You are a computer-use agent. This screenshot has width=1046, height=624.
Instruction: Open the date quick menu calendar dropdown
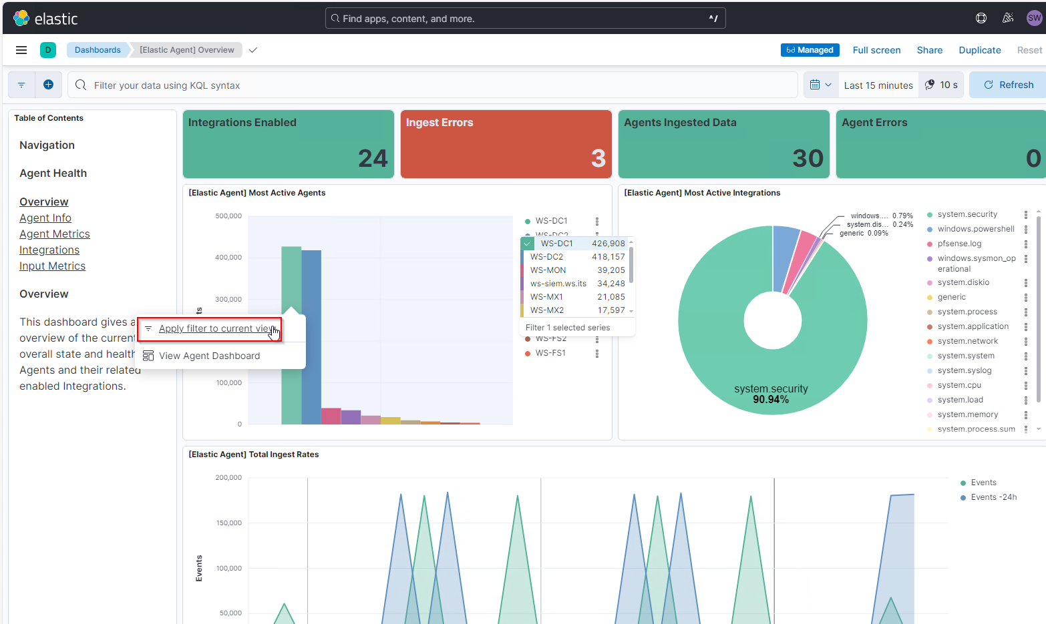(x=821, y=85)
